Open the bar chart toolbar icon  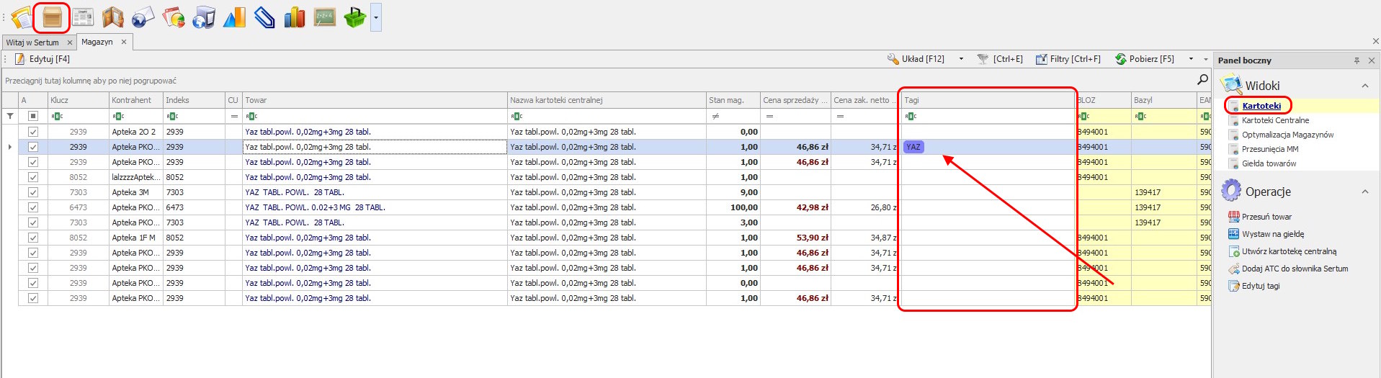click(x=294, y=17)
